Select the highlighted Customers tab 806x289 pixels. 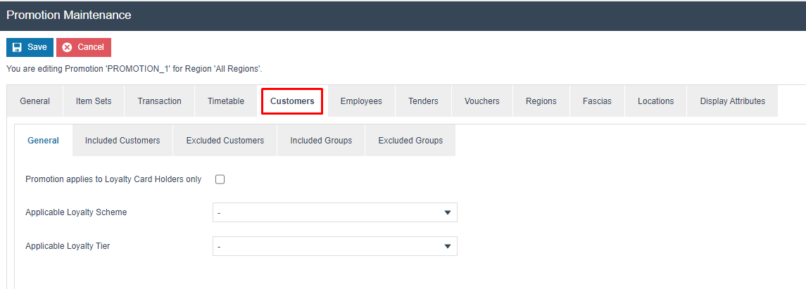[292, 101]
